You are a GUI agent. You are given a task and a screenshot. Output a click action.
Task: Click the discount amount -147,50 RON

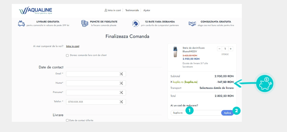click(x=225, y=82)
